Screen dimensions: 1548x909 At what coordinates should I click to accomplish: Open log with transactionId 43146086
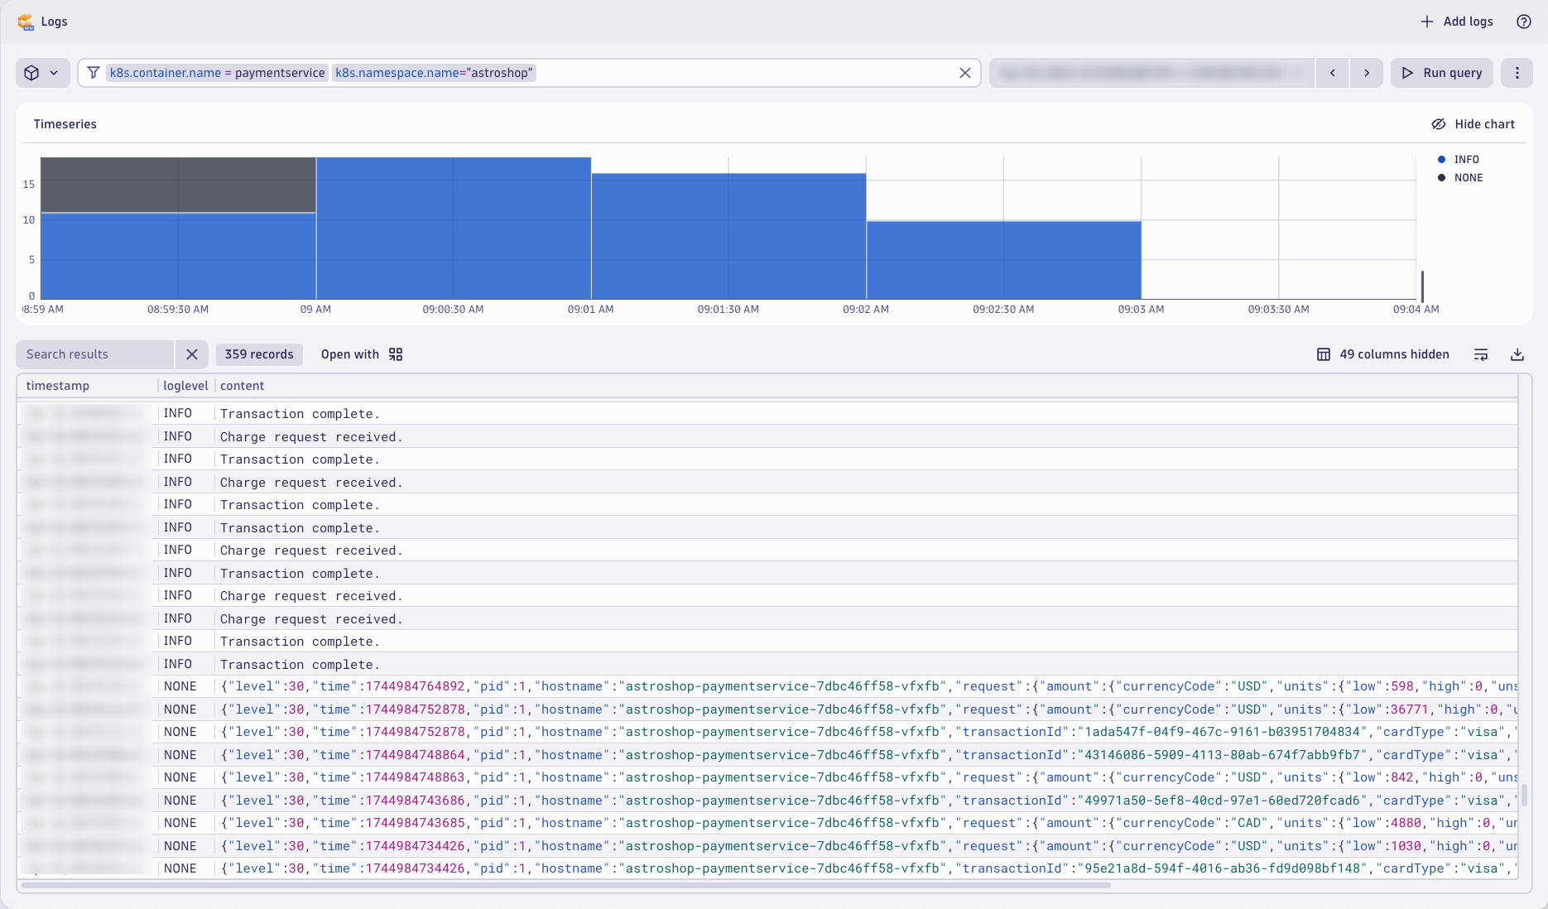pyautogui.click(x=767, y=755)
